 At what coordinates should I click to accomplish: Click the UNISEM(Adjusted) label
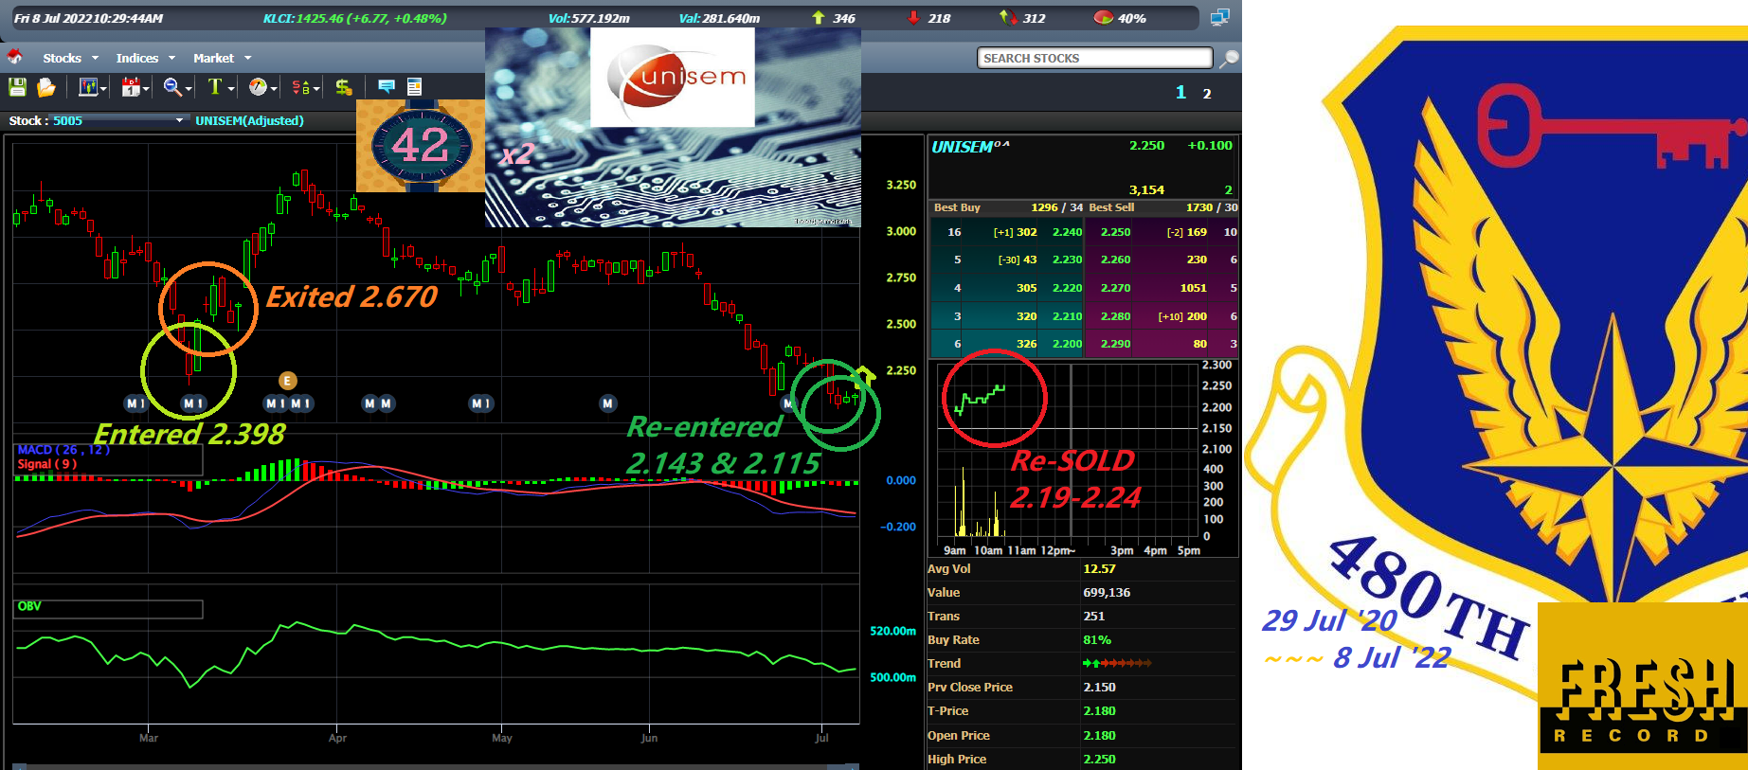click(249, 120)
